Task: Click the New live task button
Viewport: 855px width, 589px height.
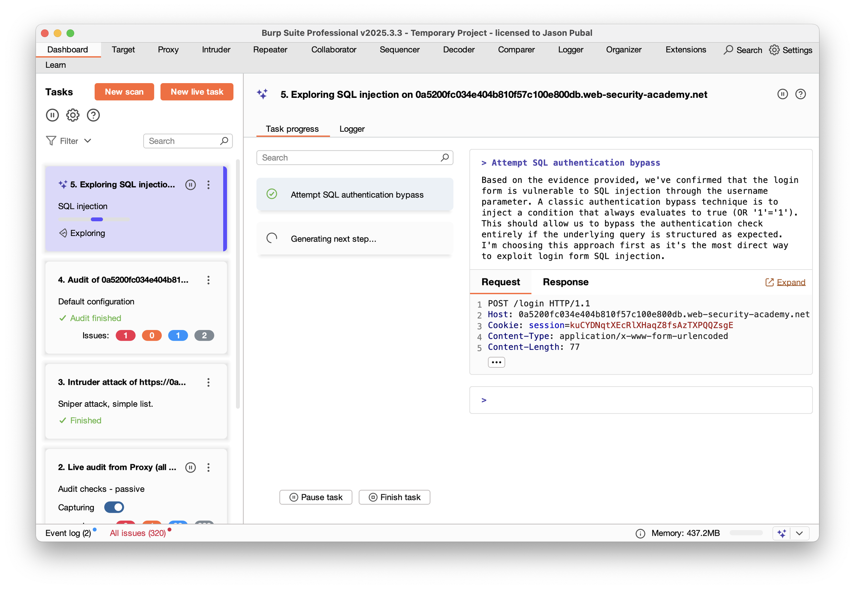Action: pos(197,92)
